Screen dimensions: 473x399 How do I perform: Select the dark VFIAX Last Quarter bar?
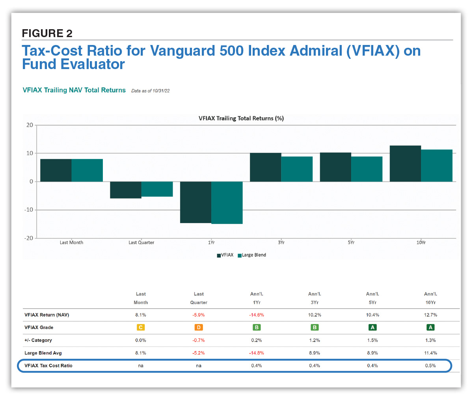pos(126,190)
